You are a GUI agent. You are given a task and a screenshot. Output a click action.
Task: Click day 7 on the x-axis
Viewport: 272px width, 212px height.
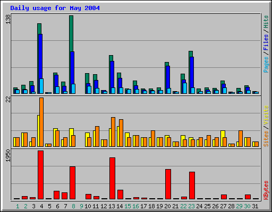pos(65,206)
